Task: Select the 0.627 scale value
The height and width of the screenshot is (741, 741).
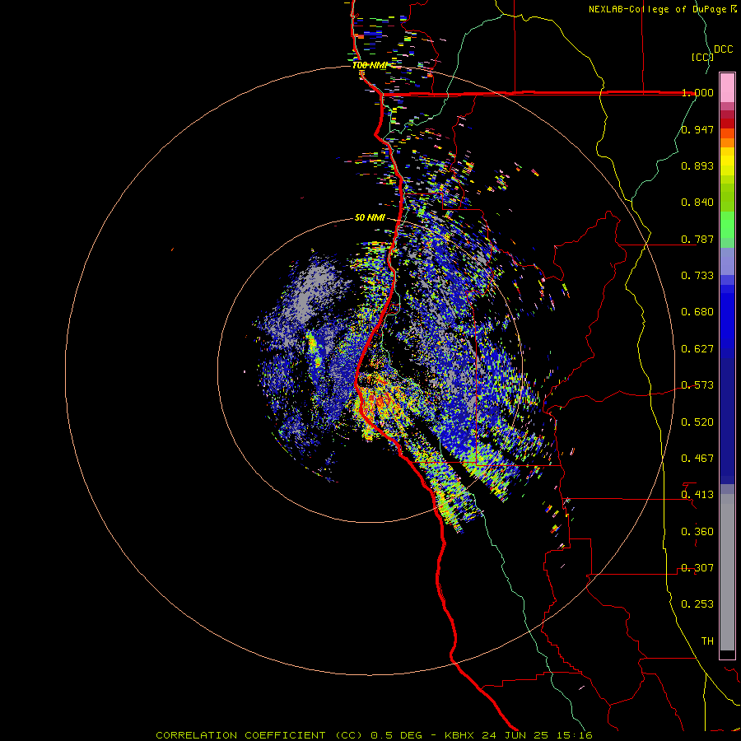Action: click(697, 349)
